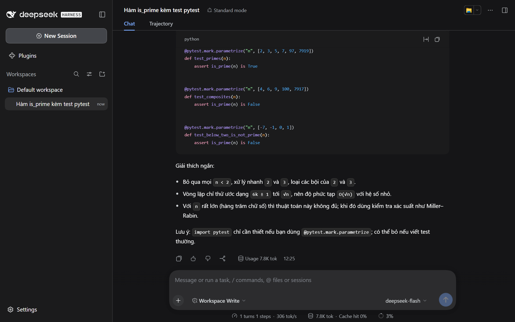Screen dimensions: 515x322
Task: Click the session title in header
Action: 161,10
